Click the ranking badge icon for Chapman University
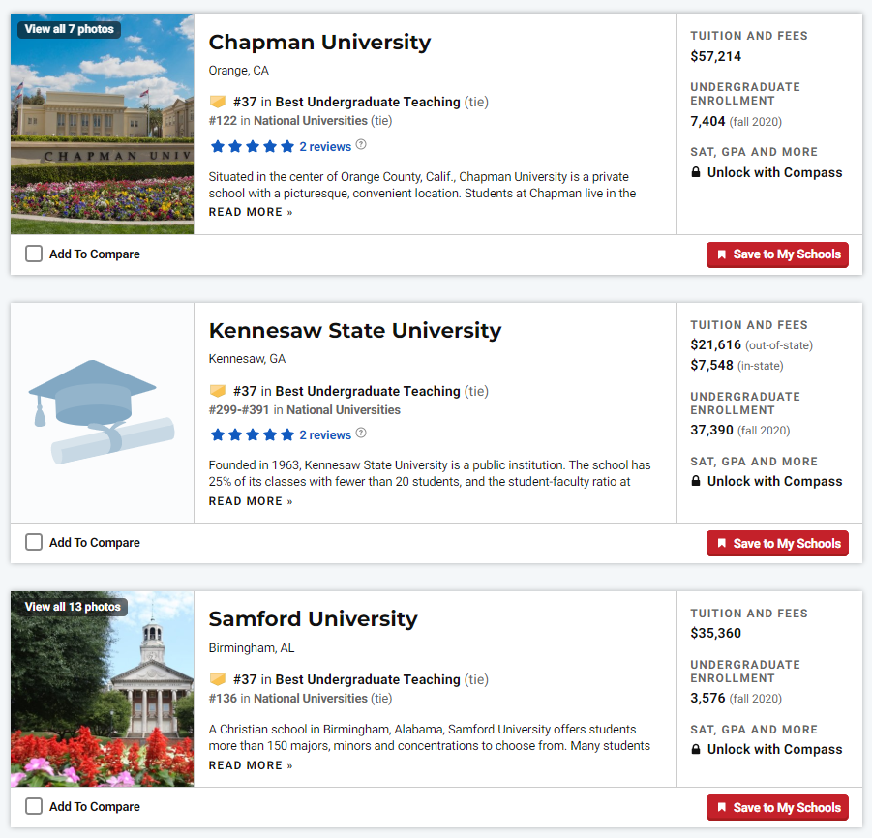Screen dimensions: 872x838 click(x=218, y=102)
